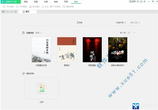The width and height of the screenshot is (158, 110).
Task: Switch to the 阅读 tab
Action: (26, 2)
